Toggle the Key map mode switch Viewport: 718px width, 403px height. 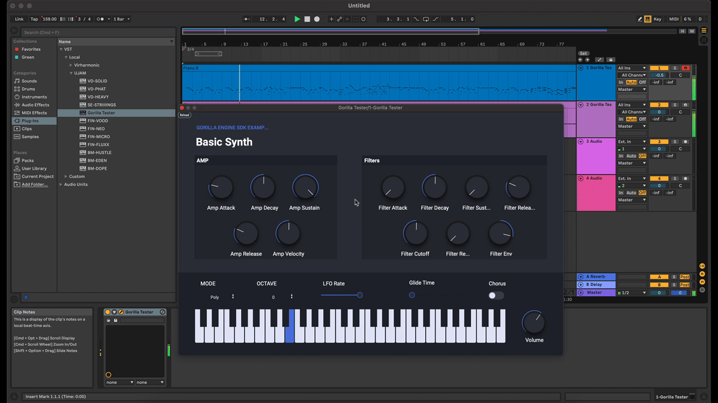[657, 19]
